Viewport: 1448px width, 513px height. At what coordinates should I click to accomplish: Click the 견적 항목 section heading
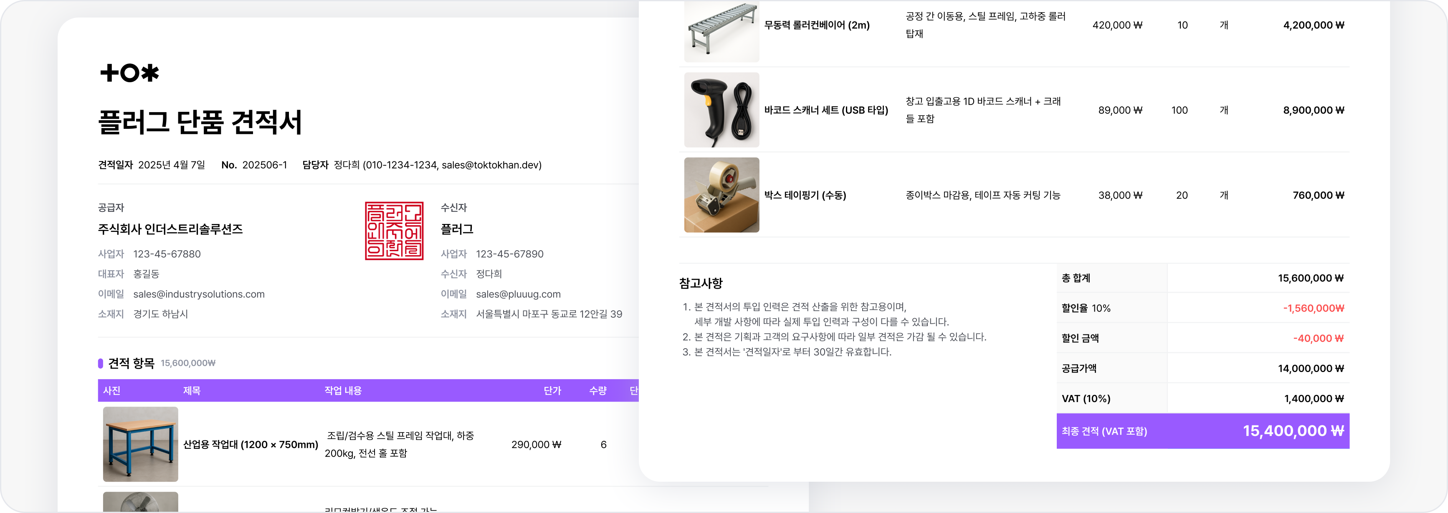pos(131,363)
